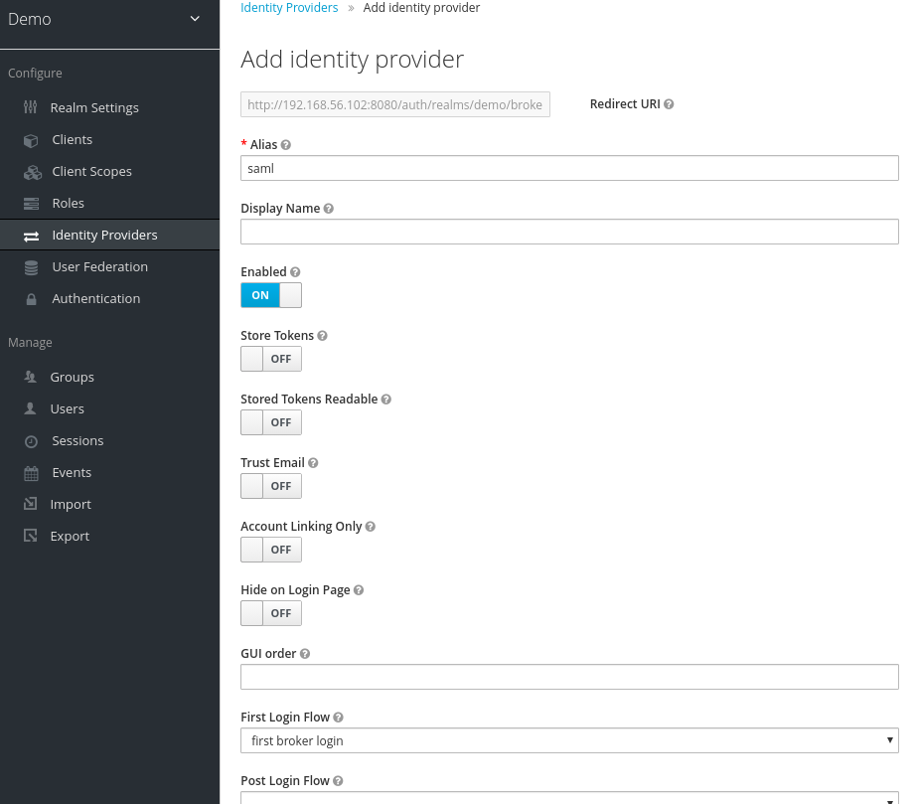
Task: Open the First Login Flow dropdown
Action: pos(568,740)
